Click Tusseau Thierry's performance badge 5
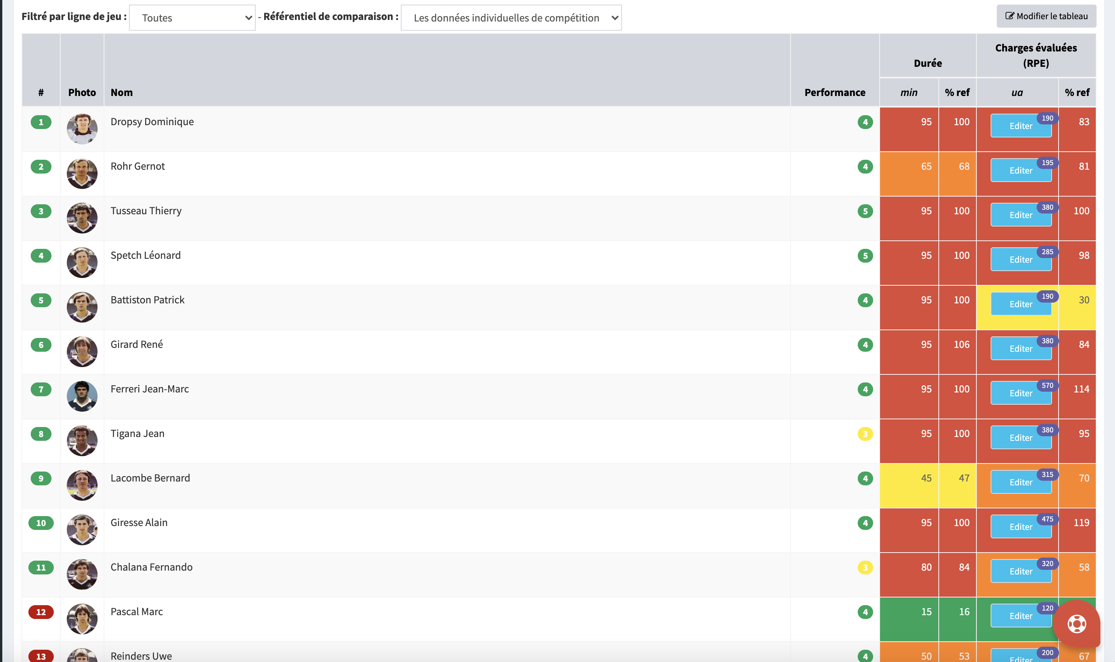1115x662 pixels. click(x=865, y=212)
